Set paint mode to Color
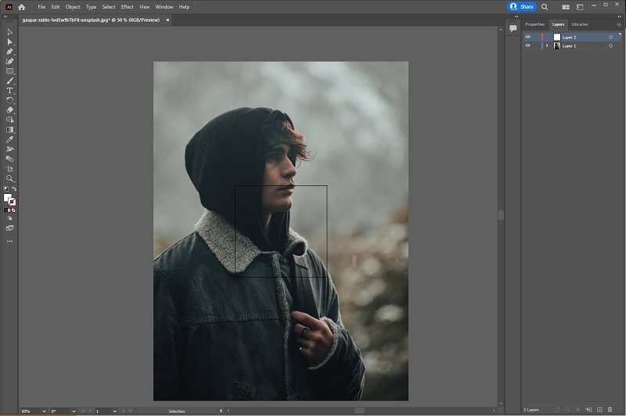This screenshot has width=626, height=416. pyautogui.click(x=6, y=210)
